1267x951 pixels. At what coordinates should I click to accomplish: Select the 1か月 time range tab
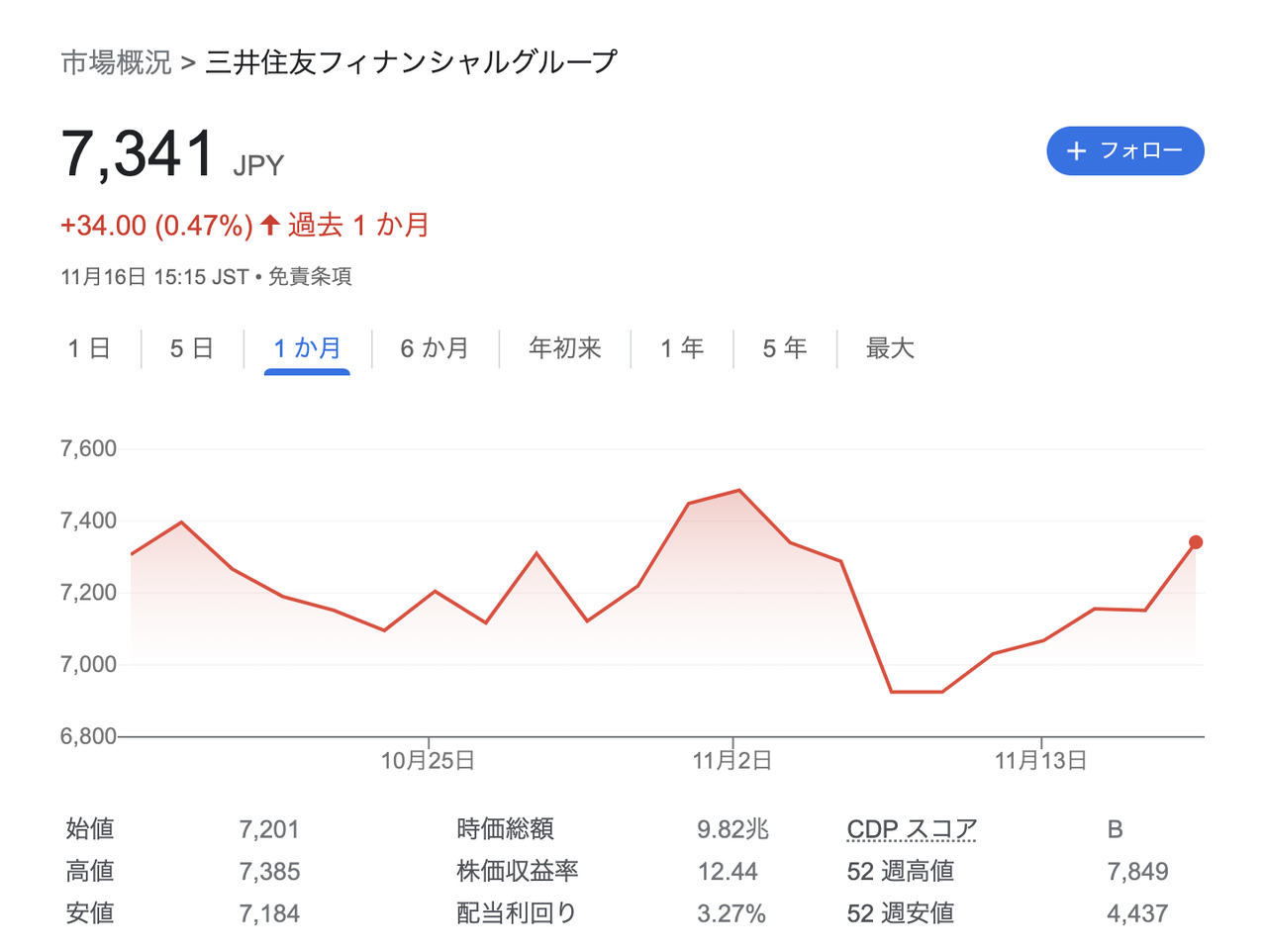(307, 348)
